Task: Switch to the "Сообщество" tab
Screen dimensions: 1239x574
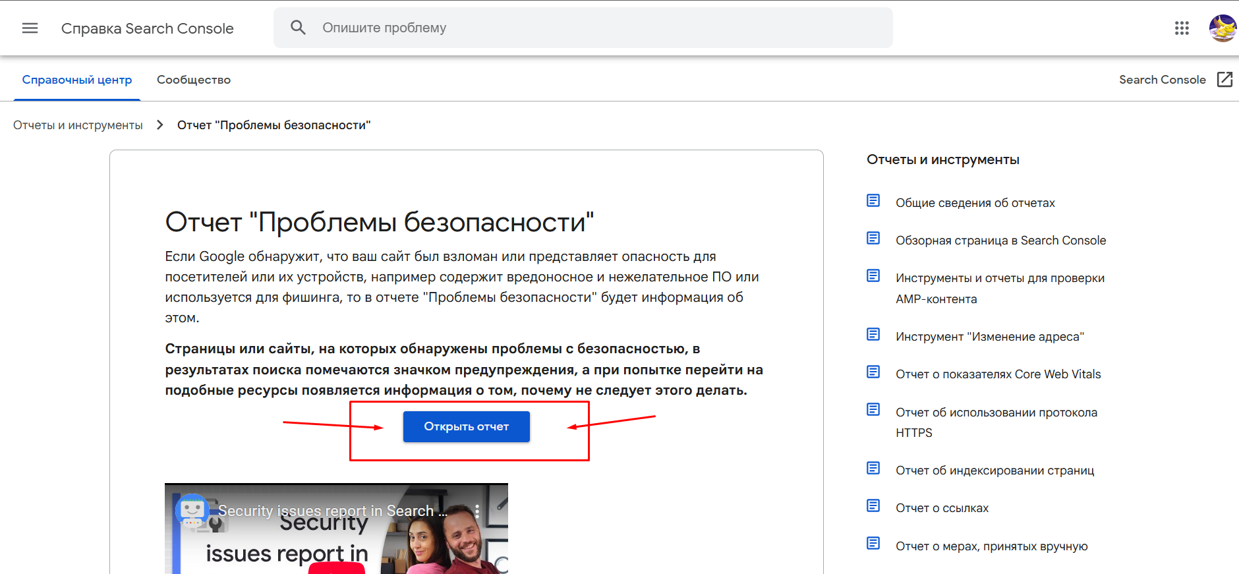Action: (x=194, y=80)
